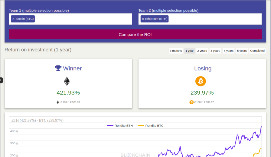Image resolution: width=271 pixels, height=157 pixels.
Task: Remove Ethereum (ETH) tag with its x
Action: pos(143,19)
